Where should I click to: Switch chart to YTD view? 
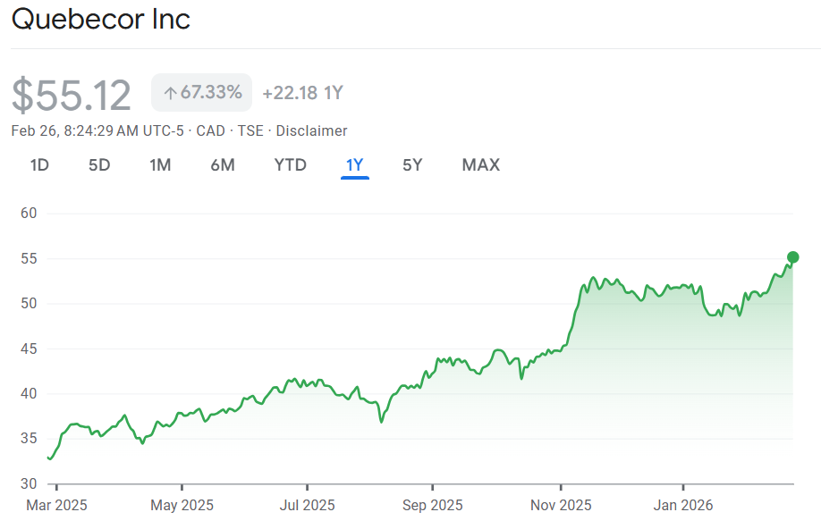click(290, 164)
